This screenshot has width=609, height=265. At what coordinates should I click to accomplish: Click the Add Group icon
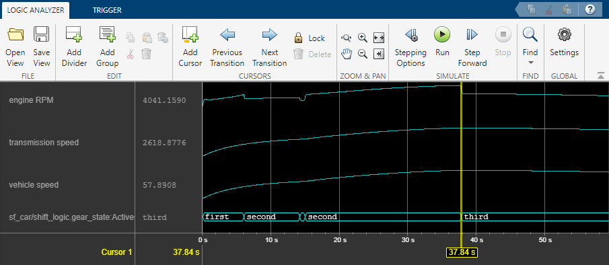click(108, 34)
